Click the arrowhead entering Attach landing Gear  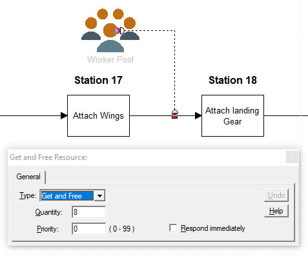click(198, 115)
